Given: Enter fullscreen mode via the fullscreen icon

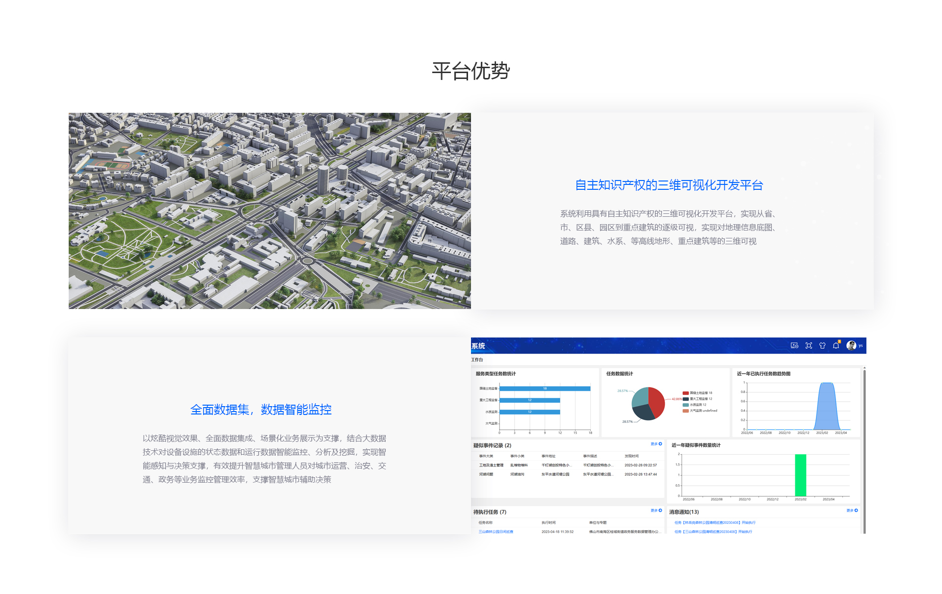Looking at the screenshot, I should [x=809, y=345].
